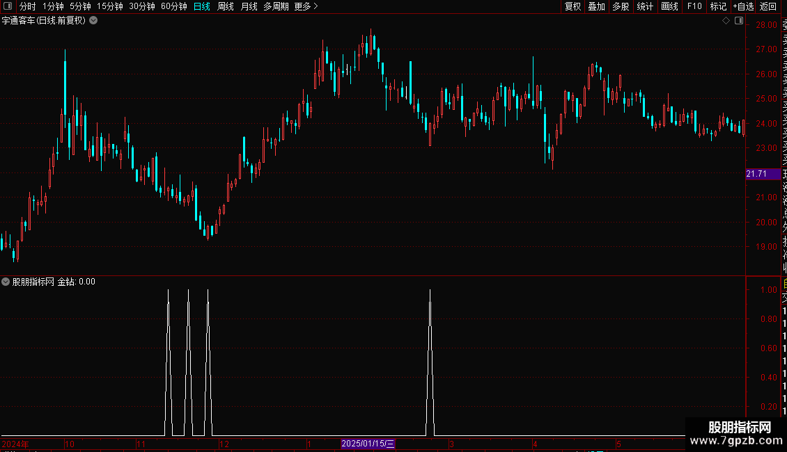This screenshot has height=452, width=787.
Task: Open the 多股 multi-stock view
Action: [x=621, y=6]
